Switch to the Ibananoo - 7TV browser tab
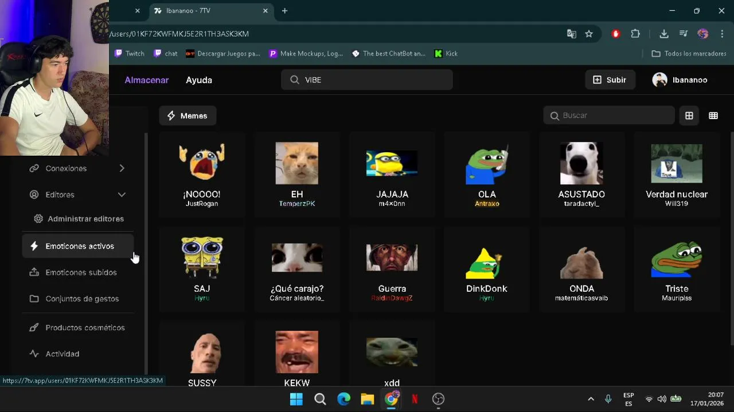The image size is (734, 412). click(x=210, y=11)
